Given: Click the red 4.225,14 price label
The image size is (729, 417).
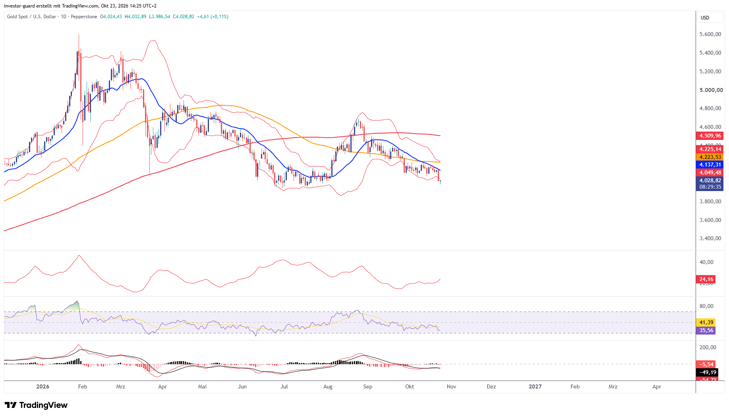Looking at the screenshot, I should point(710,149).
